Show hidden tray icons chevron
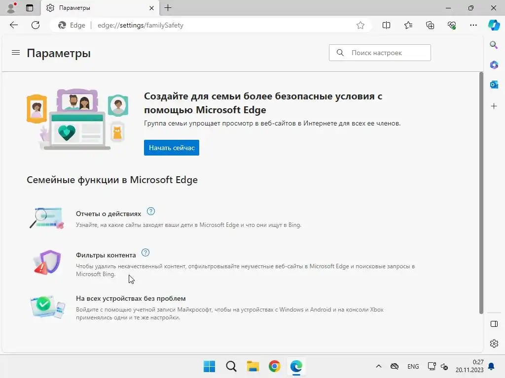 378,366
